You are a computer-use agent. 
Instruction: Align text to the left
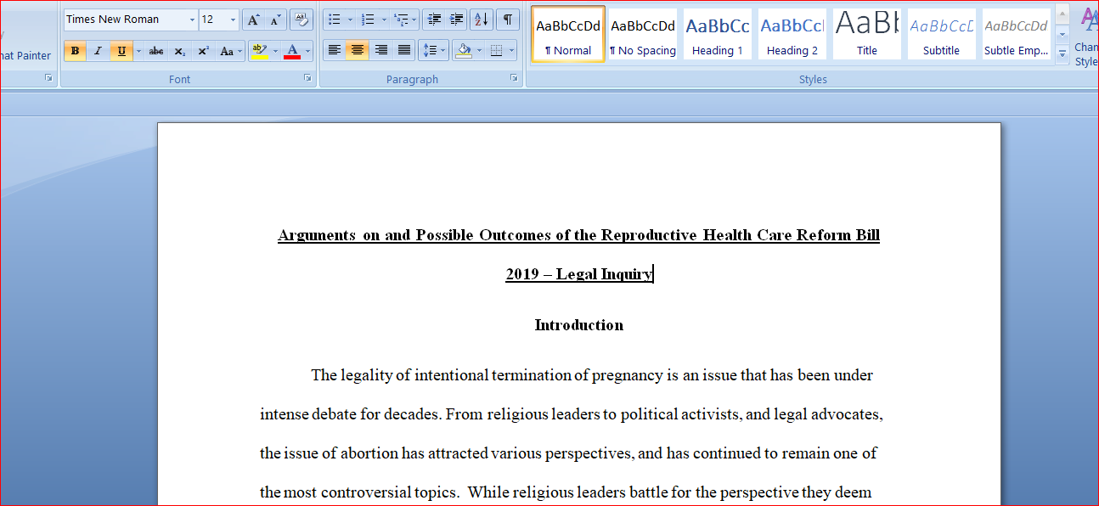(x=335, y=51)
